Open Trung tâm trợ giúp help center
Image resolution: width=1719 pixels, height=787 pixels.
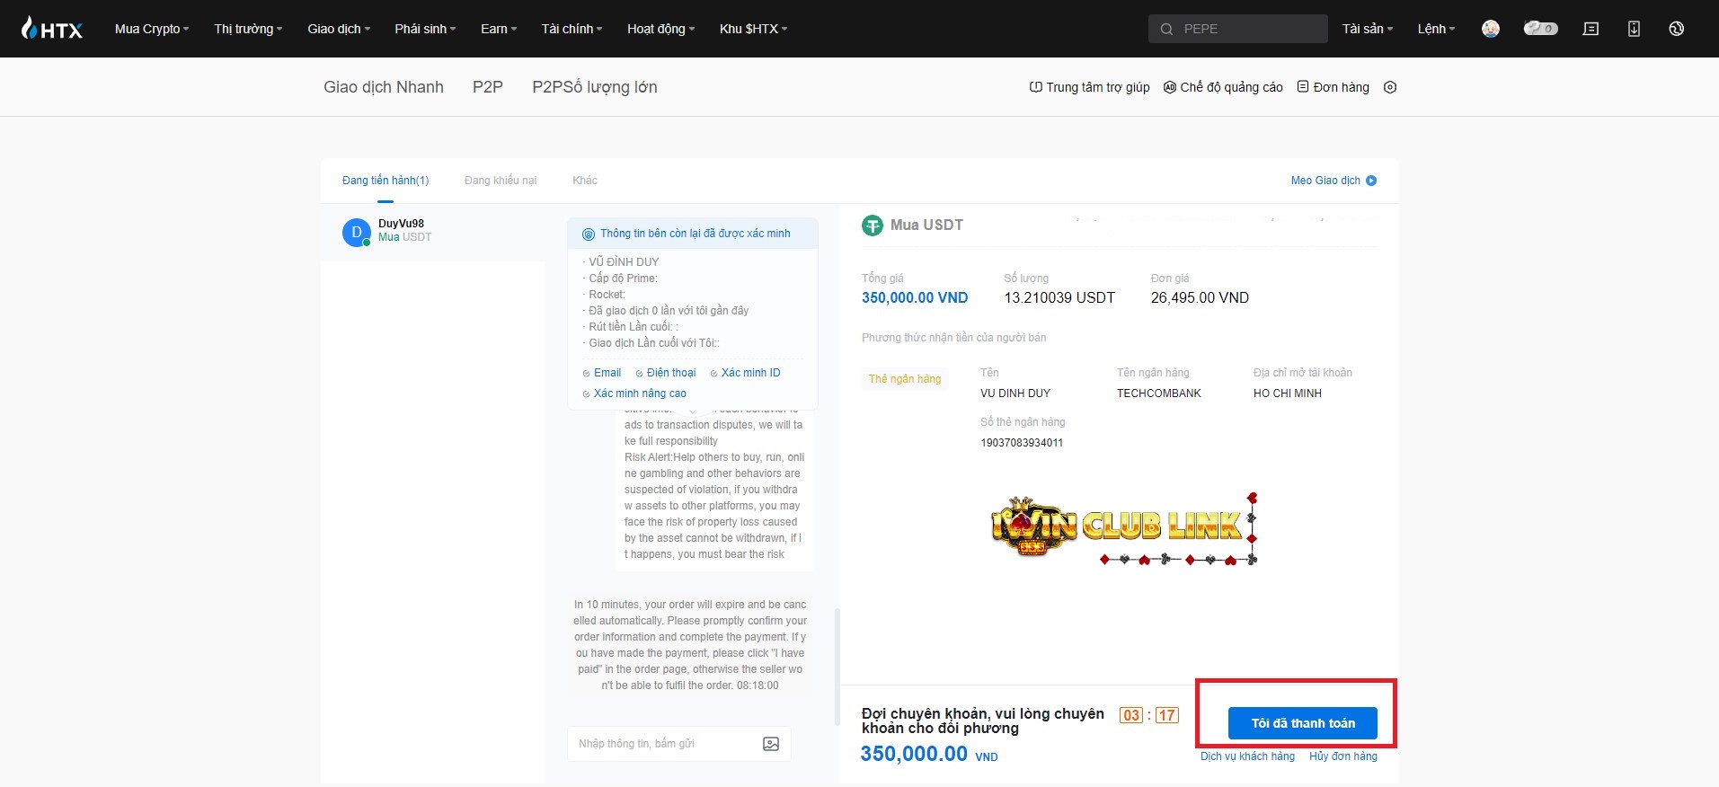click(x=1090, y=87)
